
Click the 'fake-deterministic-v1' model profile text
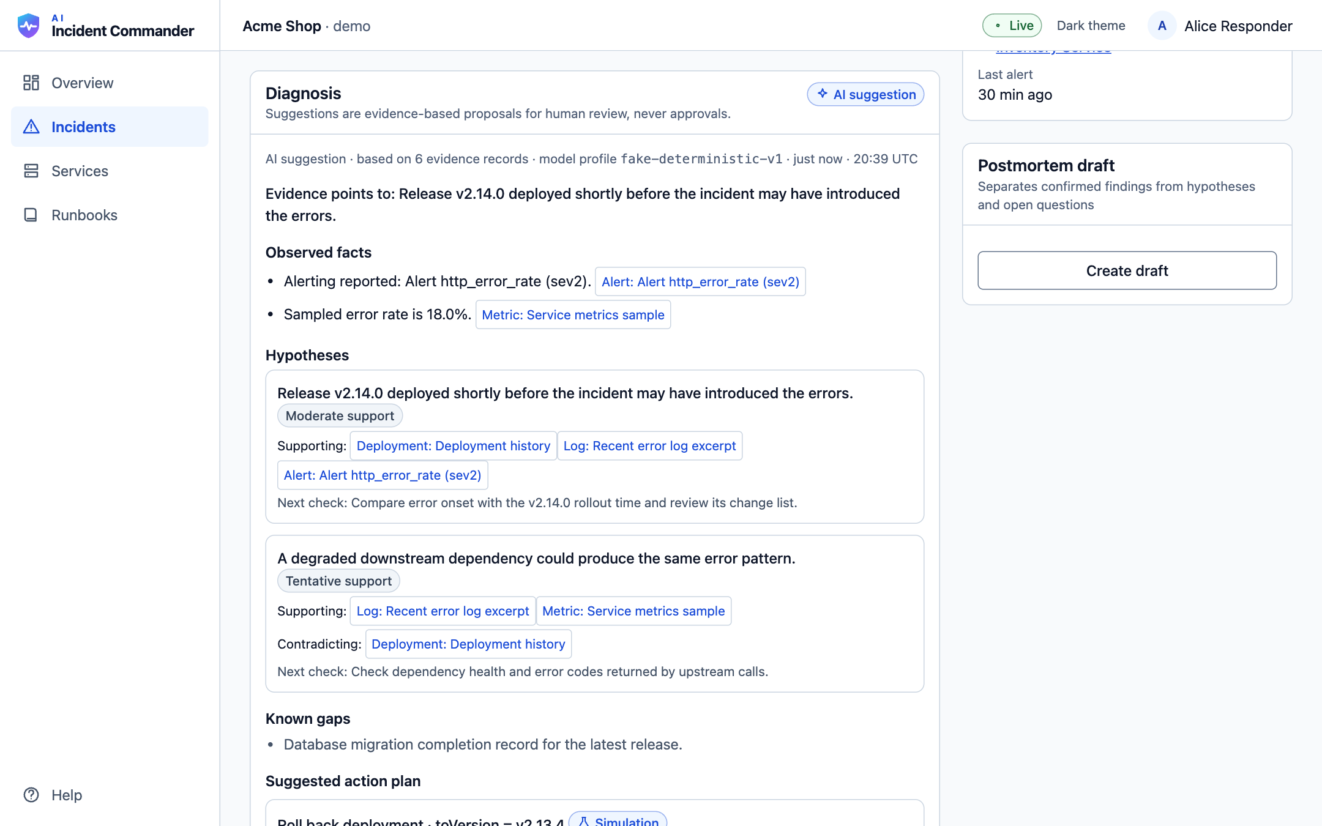(701, 159)
